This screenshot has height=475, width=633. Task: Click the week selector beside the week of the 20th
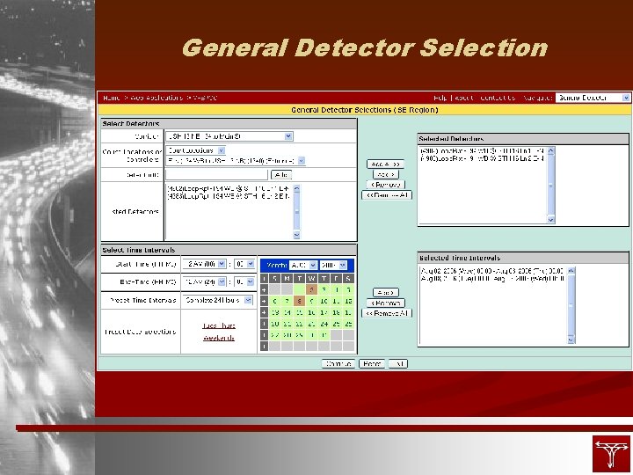(264, 324)
